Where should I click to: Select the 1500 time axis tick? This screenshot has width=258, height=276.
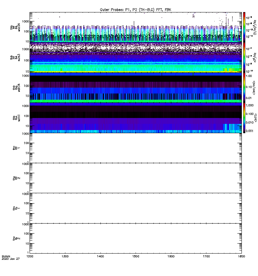point(136,257)
